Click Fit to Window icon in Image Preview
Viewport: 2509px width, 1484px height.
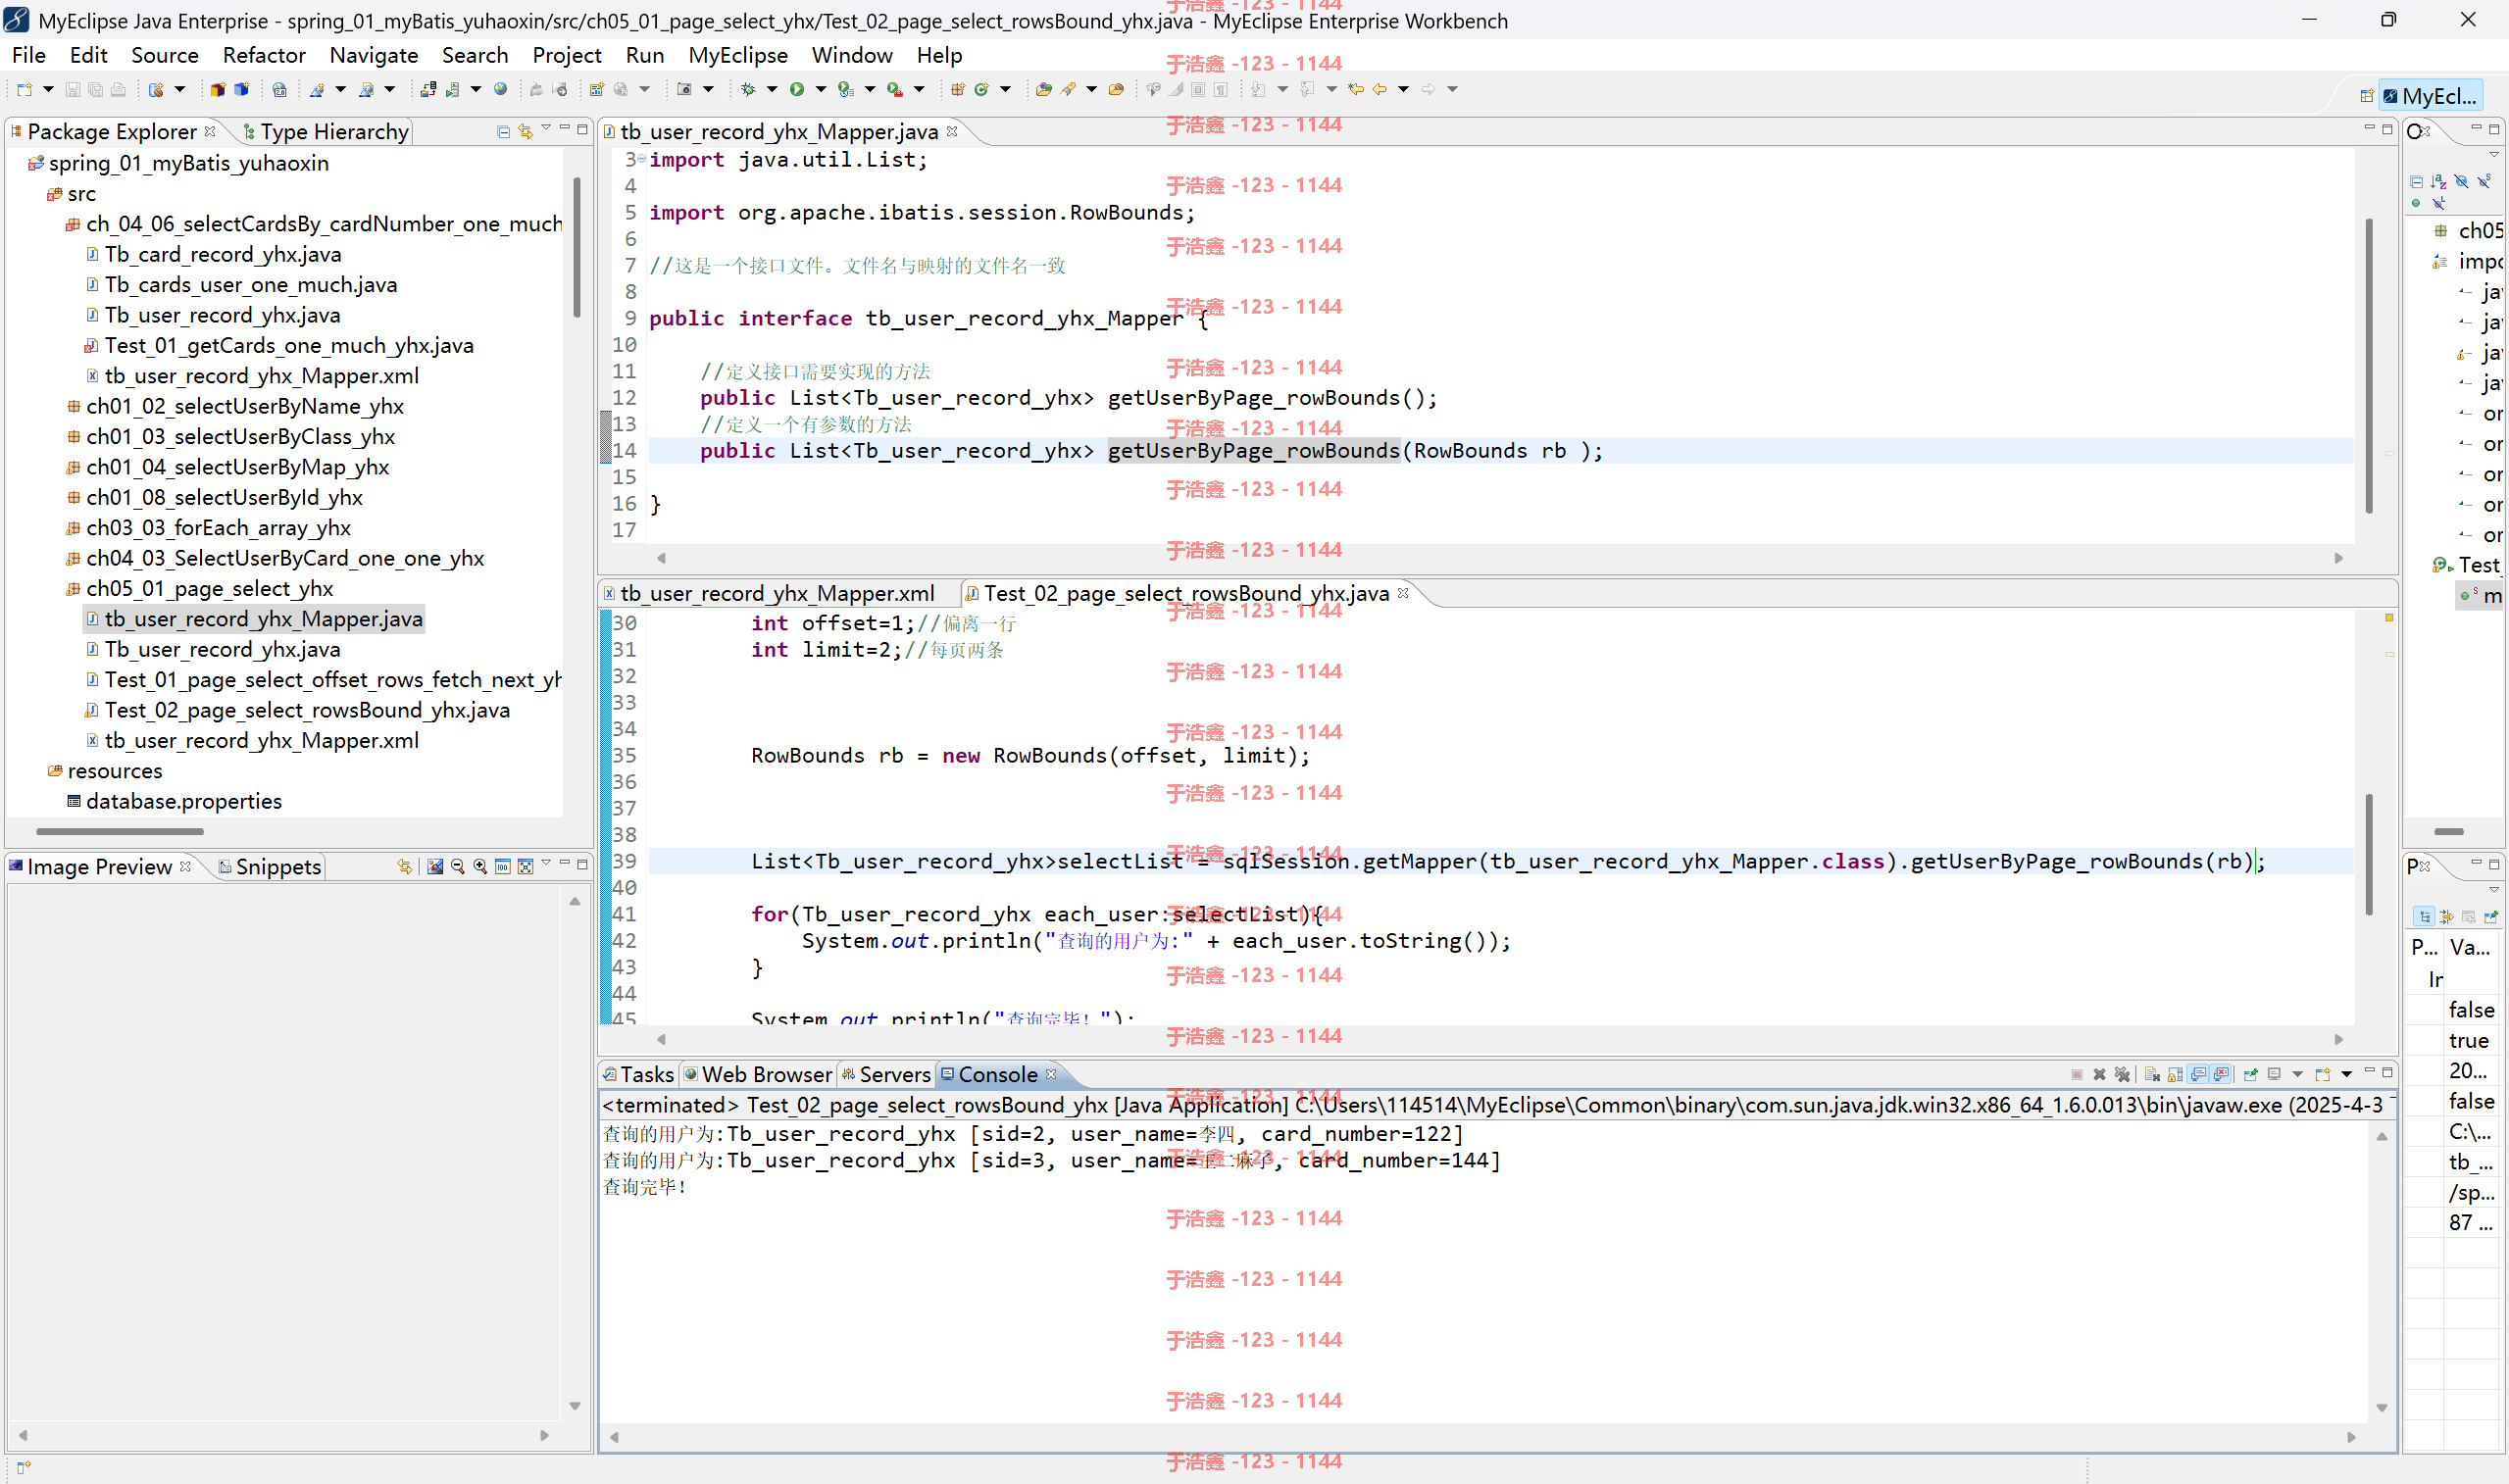click(x=526, y=867)
